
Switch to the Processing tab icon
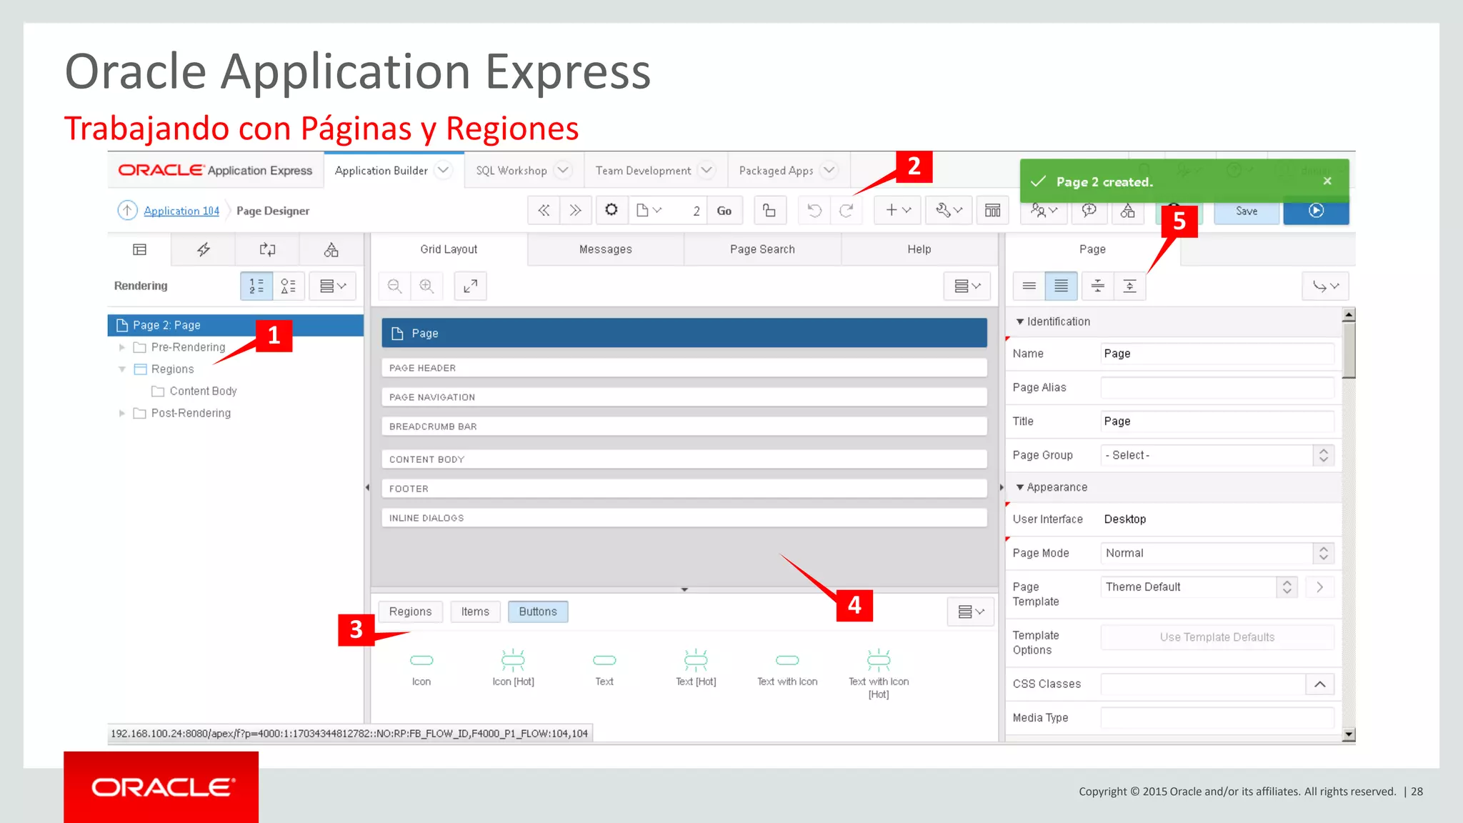click(267, 249)
